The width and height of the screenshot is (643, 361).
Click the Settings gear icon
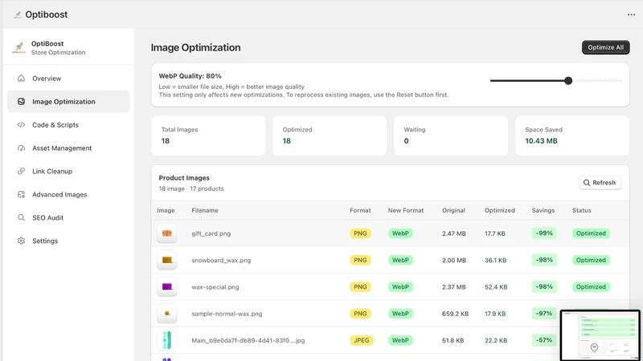[22, 241]
